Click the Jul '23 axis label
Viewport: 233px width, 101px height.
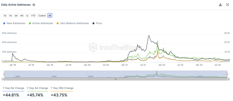point(218,65)
